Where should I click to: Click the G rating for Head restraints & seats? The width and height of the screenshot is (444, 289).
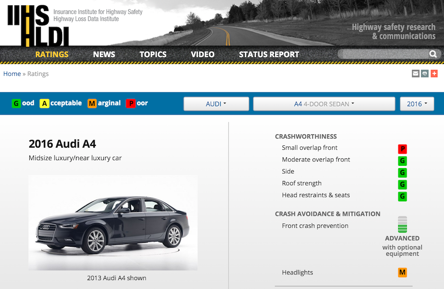pyautogui.click(x=402, y=196)
